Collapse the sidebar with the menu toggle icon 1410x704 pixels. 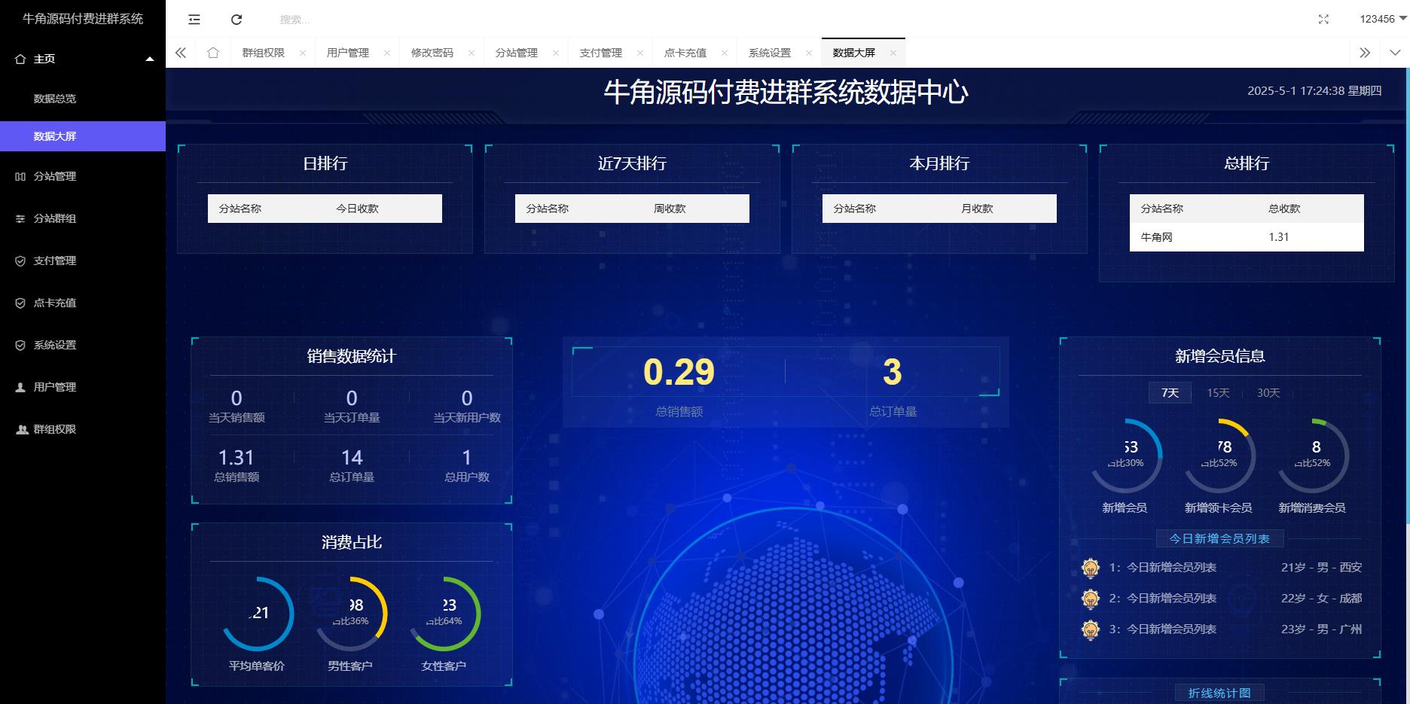tap(194, 20)
